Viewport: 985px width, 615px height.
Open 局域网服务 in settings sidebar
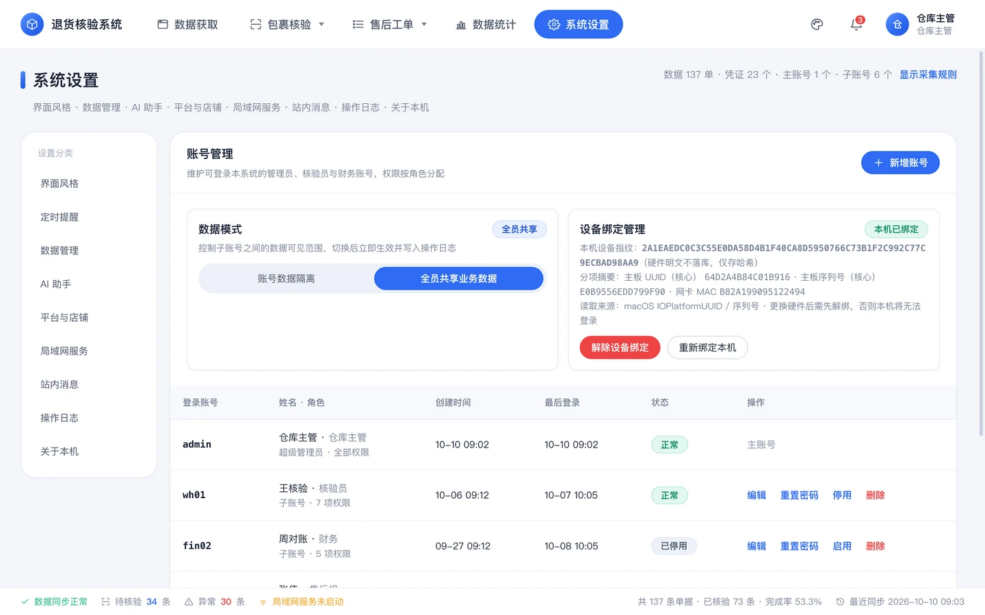pyautogui.click(x=89, y=351)
